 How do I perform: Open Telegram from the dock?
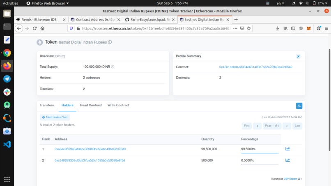7,79
